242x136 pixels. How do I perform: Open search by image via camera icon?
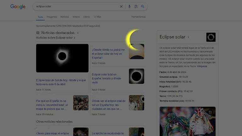click(x=136, y=7)
